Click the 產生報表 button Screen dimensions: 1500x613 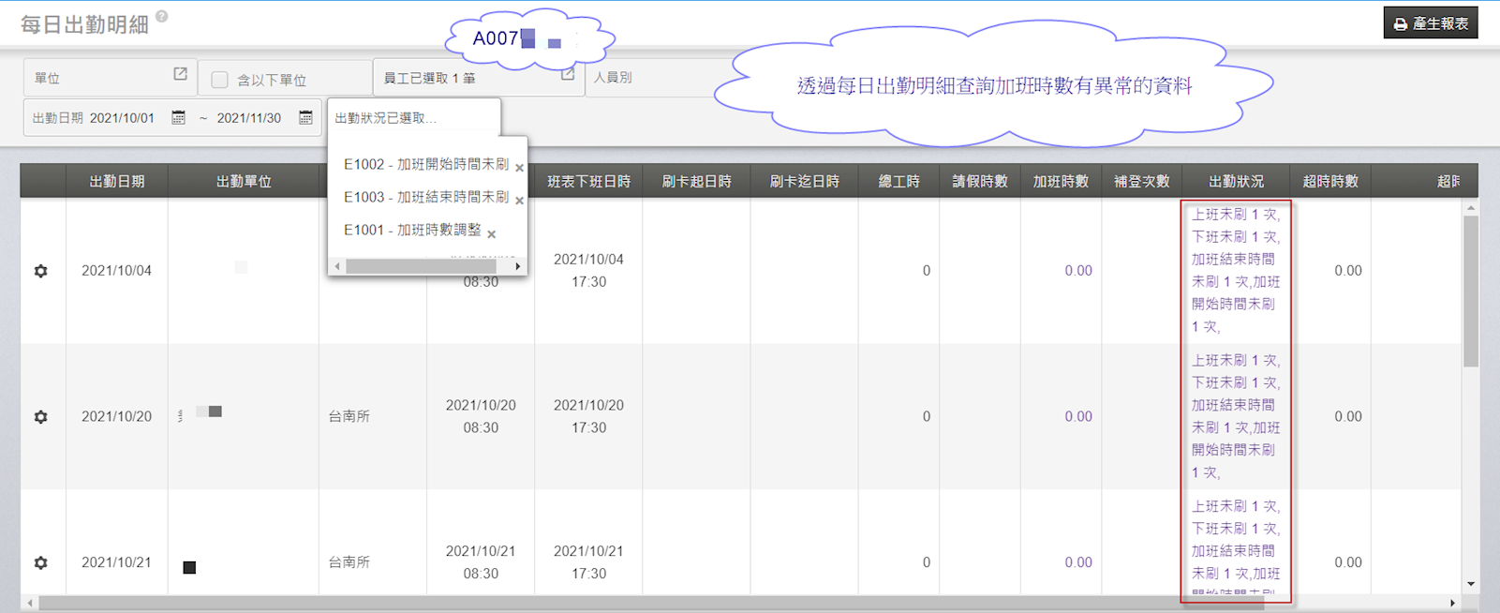coord(1431,23)
